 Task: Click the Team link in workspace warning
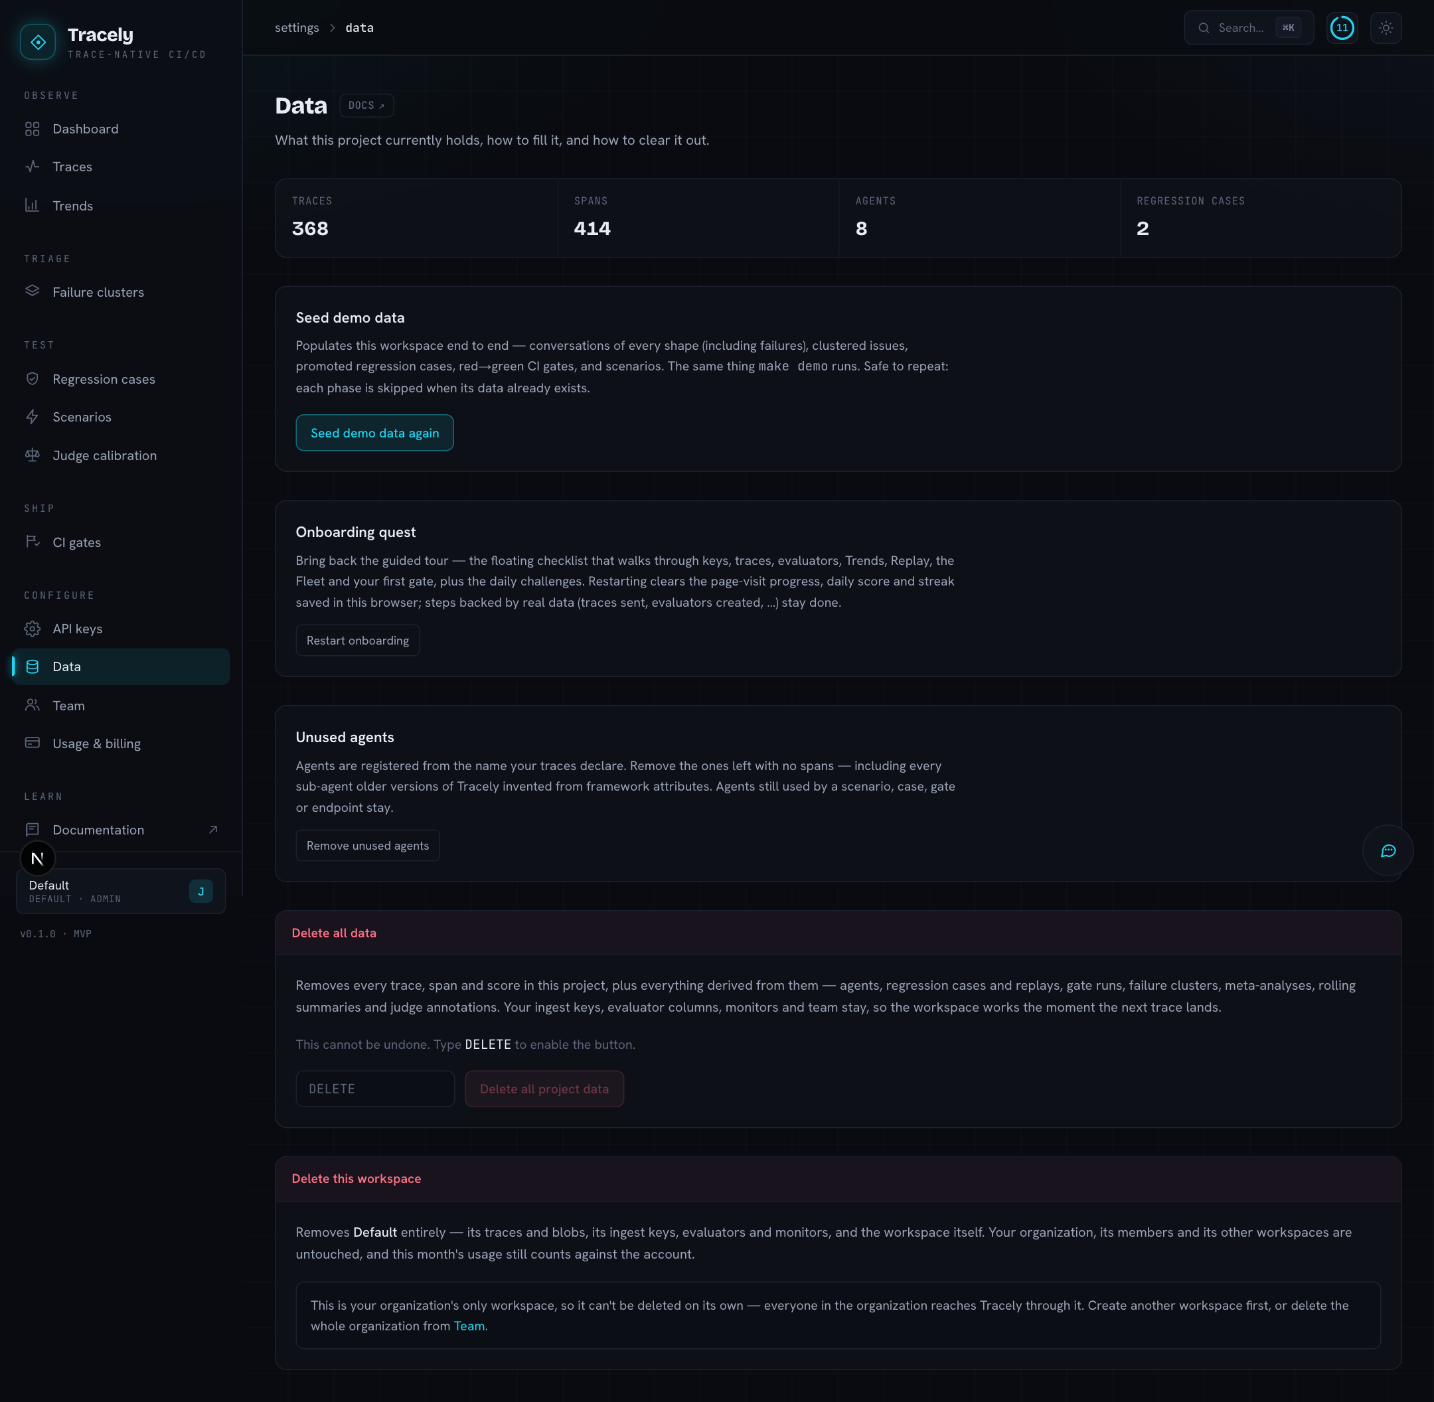pos(469,1326)
